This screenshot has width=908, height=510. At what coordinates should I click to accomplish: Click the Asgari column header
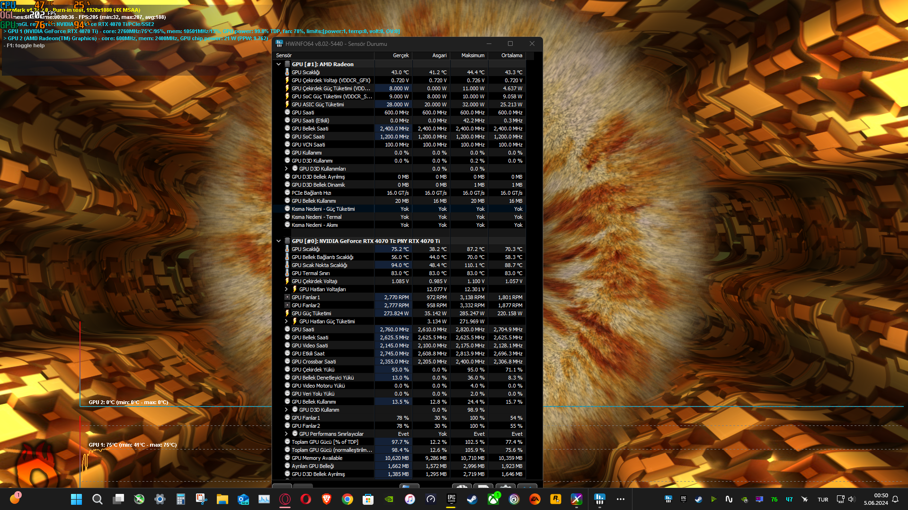coord(431,55)
